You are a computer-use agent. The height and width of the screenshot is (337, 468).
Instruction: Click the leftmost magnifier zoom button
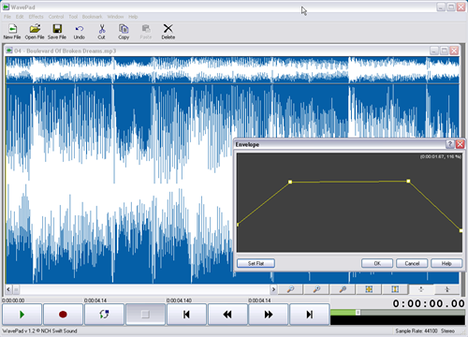click(x=290, y=289)
